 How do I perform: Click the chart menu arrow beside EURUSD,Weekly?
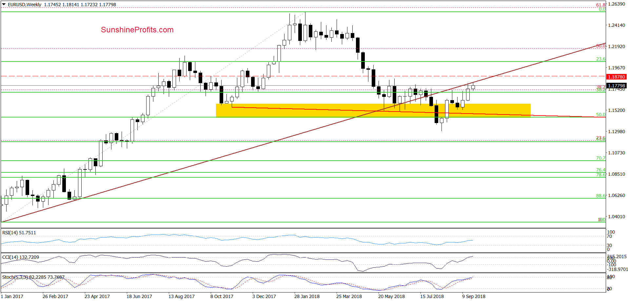pos(4,5)
